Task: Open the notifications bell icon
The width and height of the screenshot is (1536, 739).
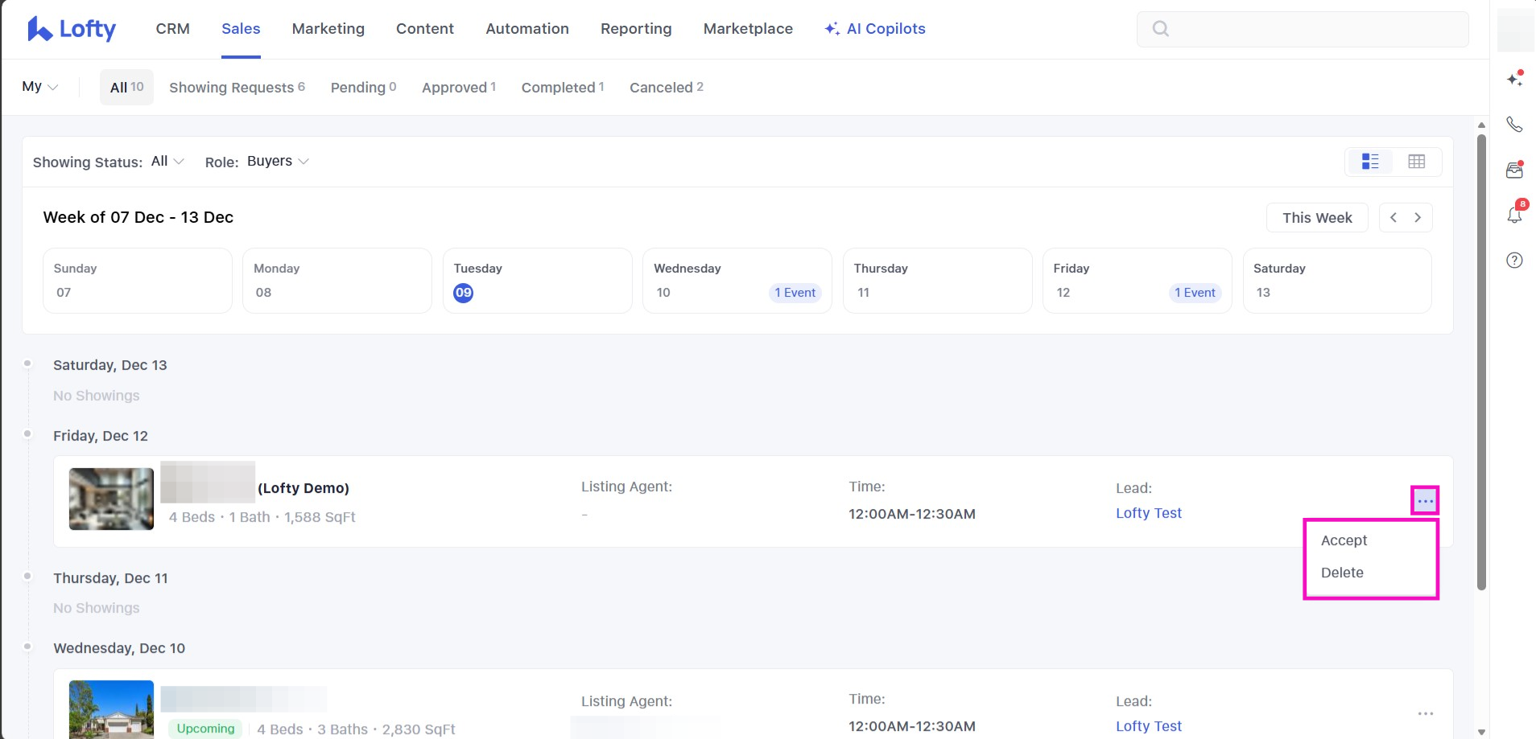Action: (x=1514, y=215)
